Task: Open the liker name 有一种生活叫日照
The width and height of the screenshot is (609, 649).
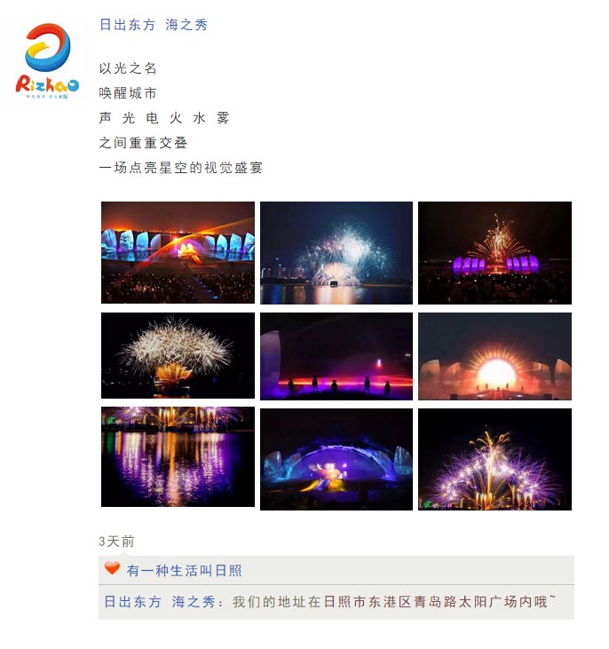Action: click(184, 570)
